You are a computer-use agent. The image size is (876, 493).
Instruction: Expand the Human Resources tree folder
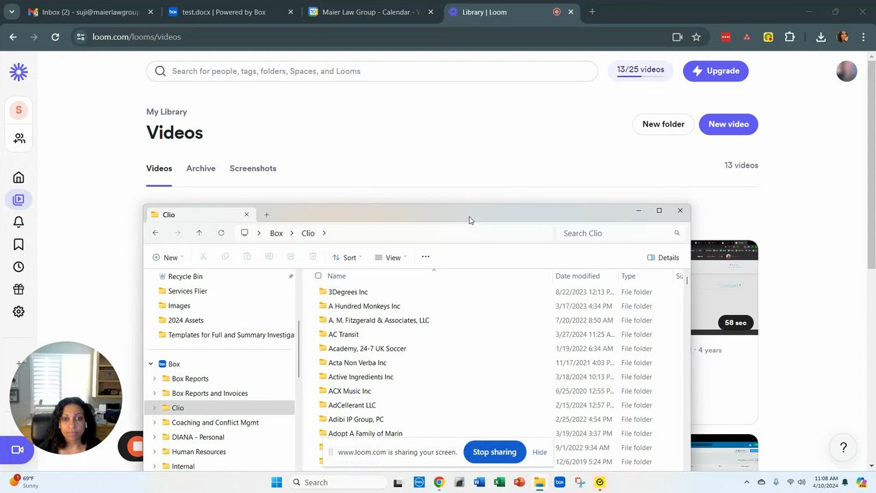(x=154, y=452)
